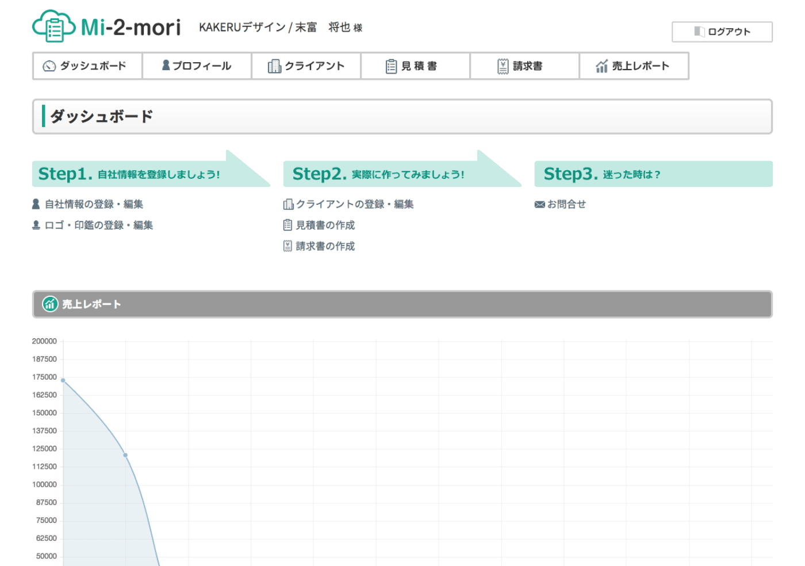Click the 75000 axis label
805x566 pixels.
point(47,520)
